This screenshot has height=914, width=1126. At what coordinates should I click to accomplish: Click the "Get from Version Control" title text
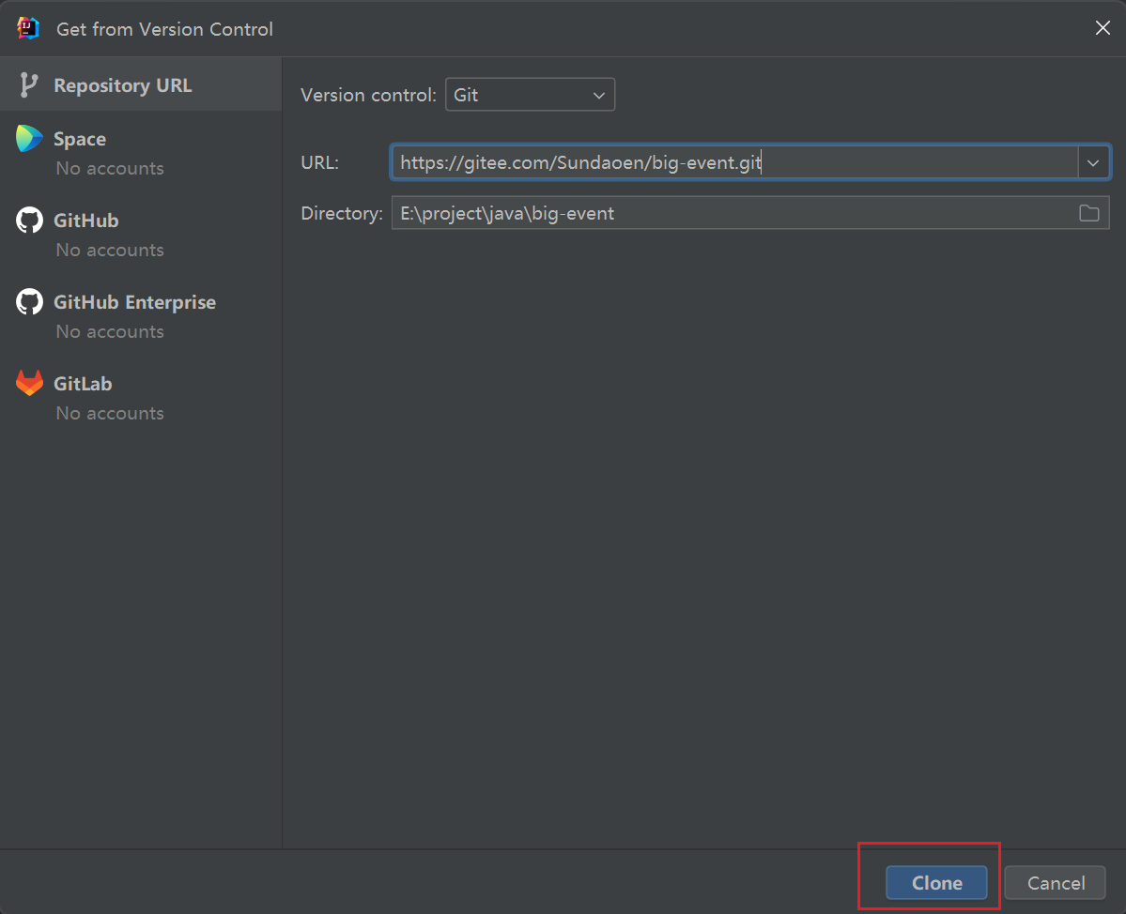(164, 29)
